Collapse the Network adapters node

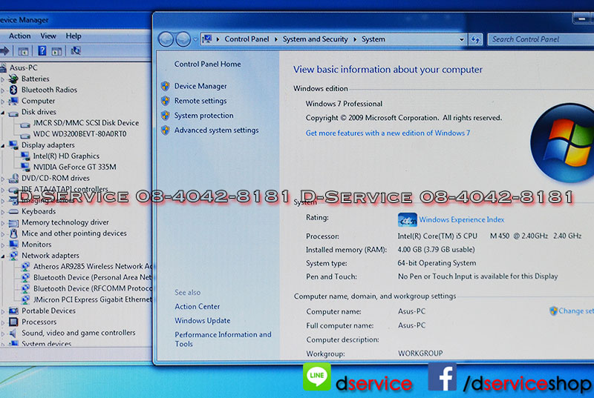[3, 256]
